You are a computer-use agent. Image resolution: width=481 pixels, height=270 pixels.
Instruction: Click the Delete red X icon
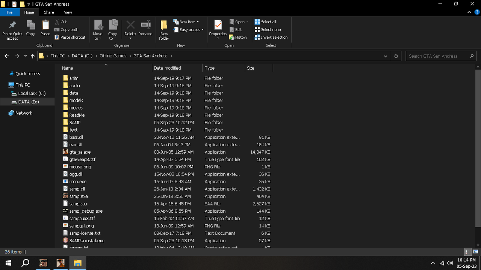click(x=130, y=25)
